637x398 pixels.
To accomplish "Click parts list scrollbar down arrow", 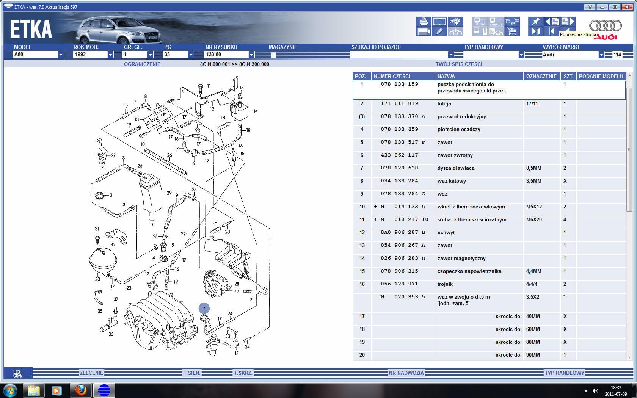I will point(629,357).
